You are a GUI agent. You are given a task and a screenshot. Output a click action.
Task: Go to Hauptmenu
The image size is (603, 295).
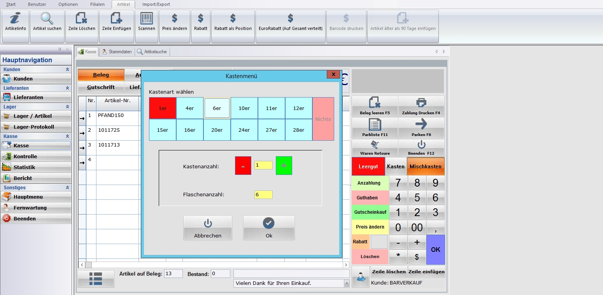point(36,197)
